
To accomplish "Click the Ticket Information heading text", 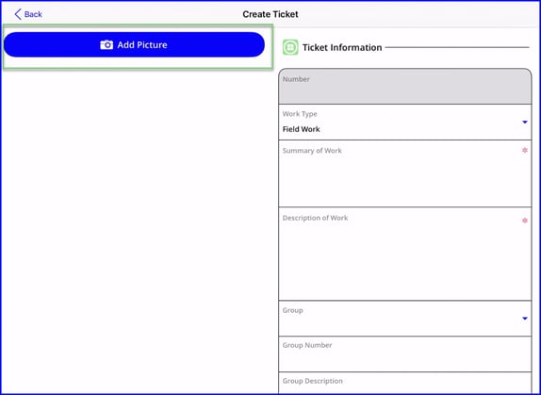I will (x=342, y=47).
